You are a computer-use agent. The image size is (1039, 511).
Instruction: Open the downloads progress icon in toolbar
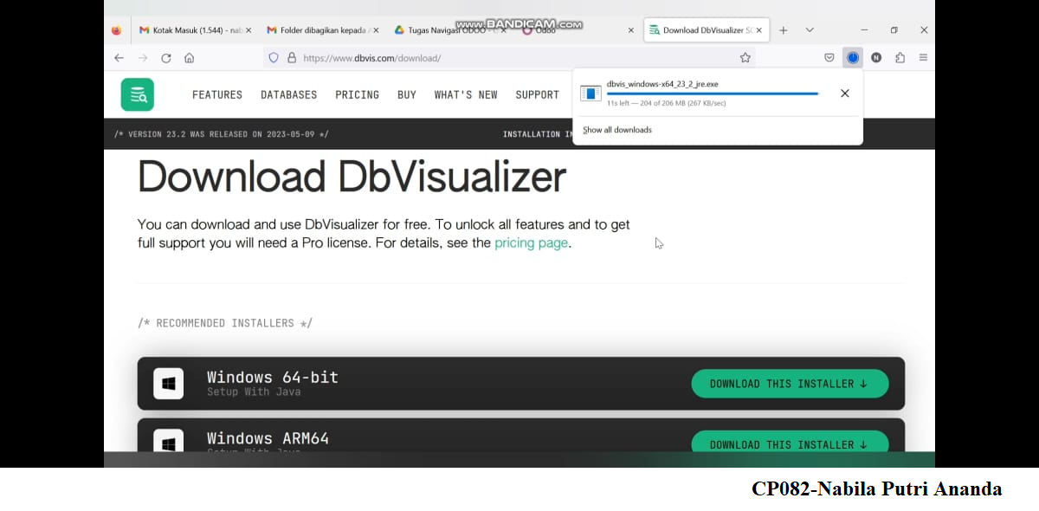click(853, 57)
